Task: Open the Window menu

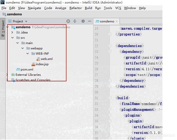Action: coord(130,8)
